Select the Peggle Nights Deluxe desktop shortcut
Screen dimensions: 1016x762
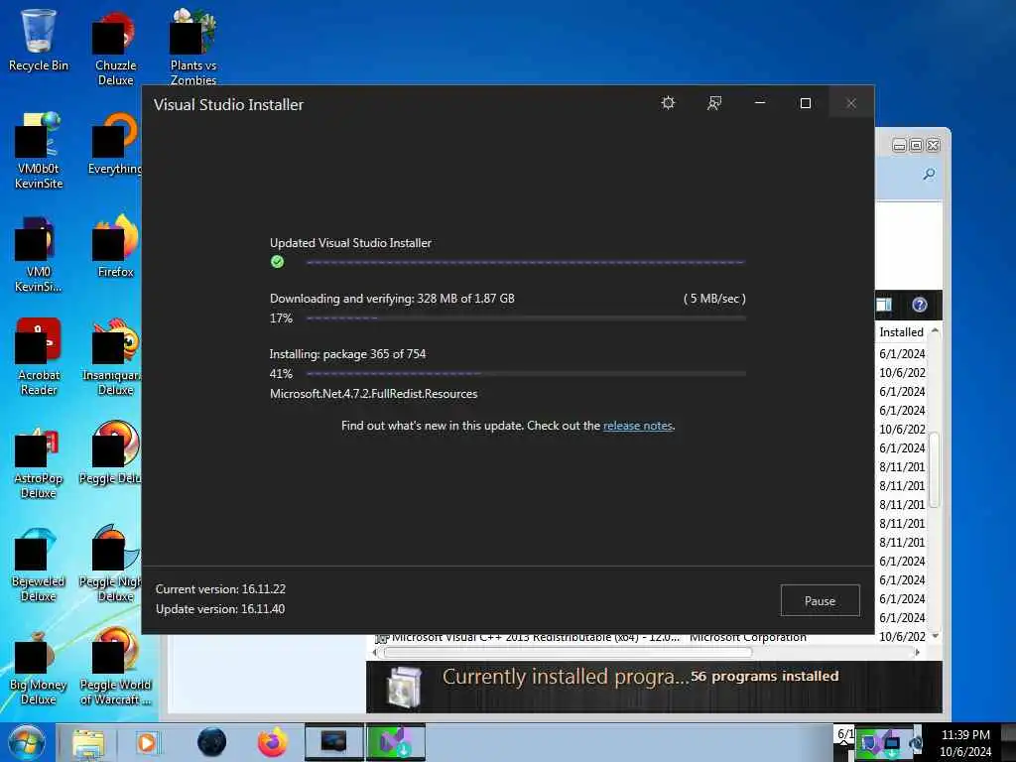[x=111, y=564]
